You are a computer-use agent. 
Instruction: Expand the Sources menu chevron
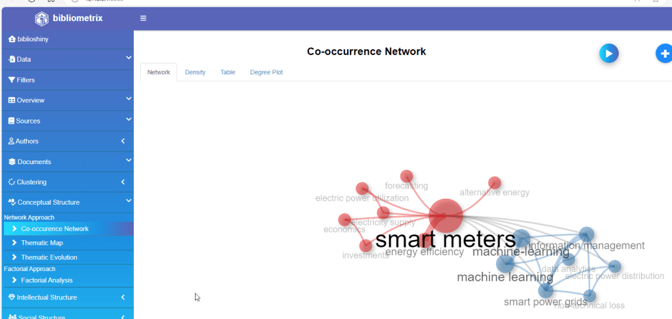pos(129,119)
